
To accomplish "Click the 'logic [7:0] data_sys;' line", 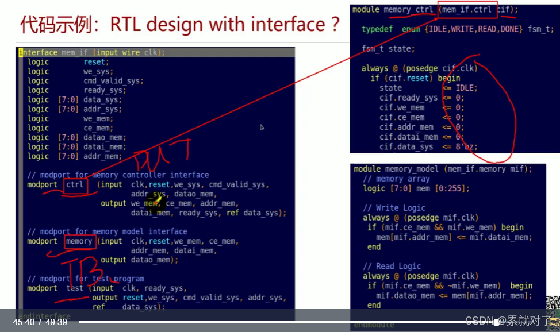I will 75,99.
